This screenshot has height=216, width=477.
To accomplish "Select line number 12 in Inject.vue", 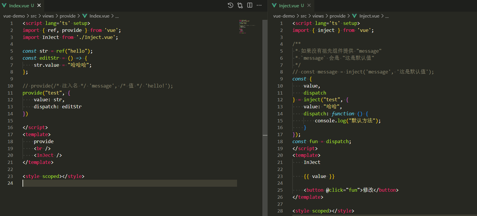I will click(x=280, y=100).
